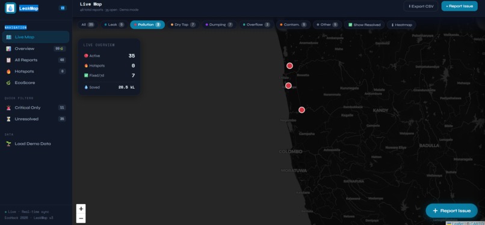
Task: Open Hotspots page
Action: tap(36, 71)
